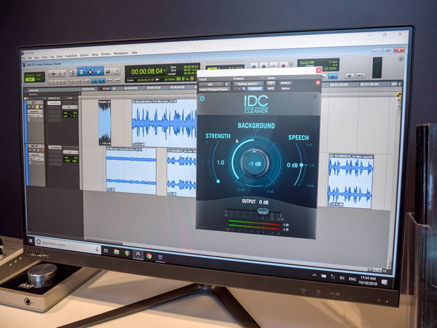Click the preset copy settings icon beside COMPARE
Image resolution: width=437 pixels, height=328 pixels.
(x=244, y=89)
